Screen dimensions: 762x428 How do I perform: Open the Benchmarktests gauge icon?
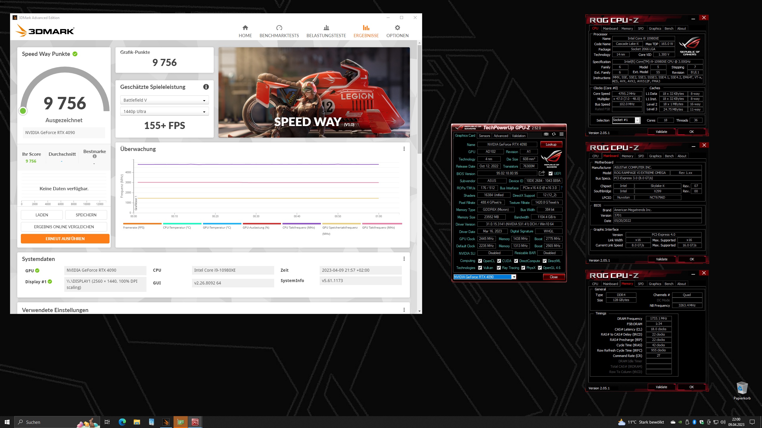(279, 28)
